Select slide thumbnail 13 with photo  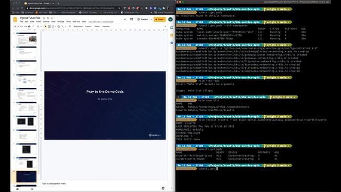pos(26,38)
